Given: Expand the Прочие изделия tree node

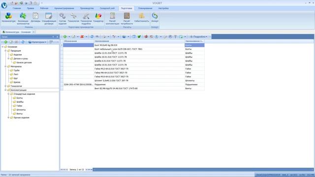Looking at the screenshot, I should point(8,118).
